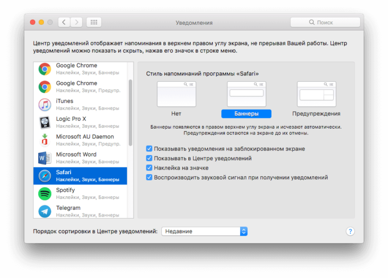
Task: Select the Предупреждения alert style thumbnail
Action: pyautogui.click(x=317, y=94)
